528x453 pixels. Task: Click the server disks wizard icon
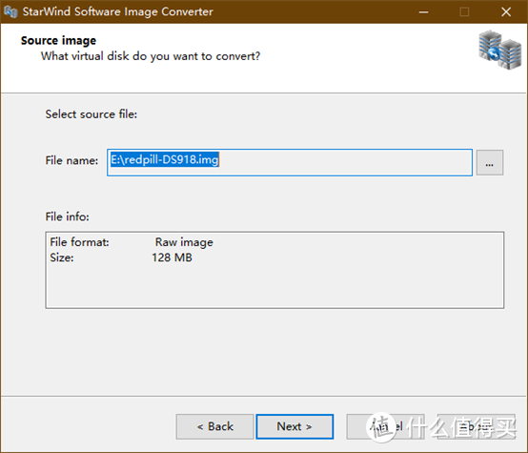click(500, 50)
